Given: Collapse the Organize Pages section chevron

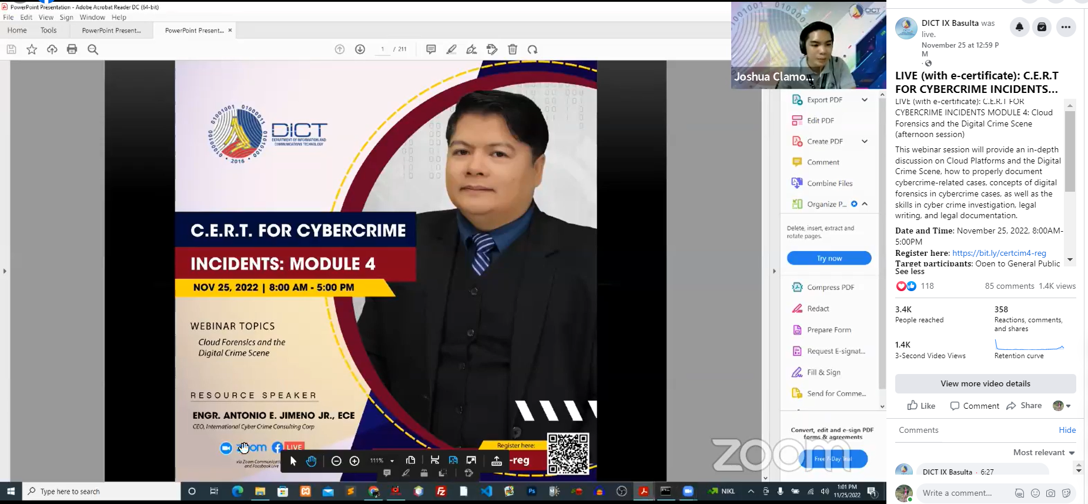Looking at the screenshot, I should (x=865, y=204).
